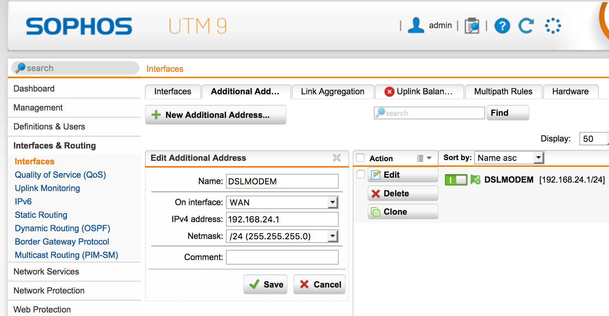
Task: Switch to the Link Aggregation tab
Action: 333,91
